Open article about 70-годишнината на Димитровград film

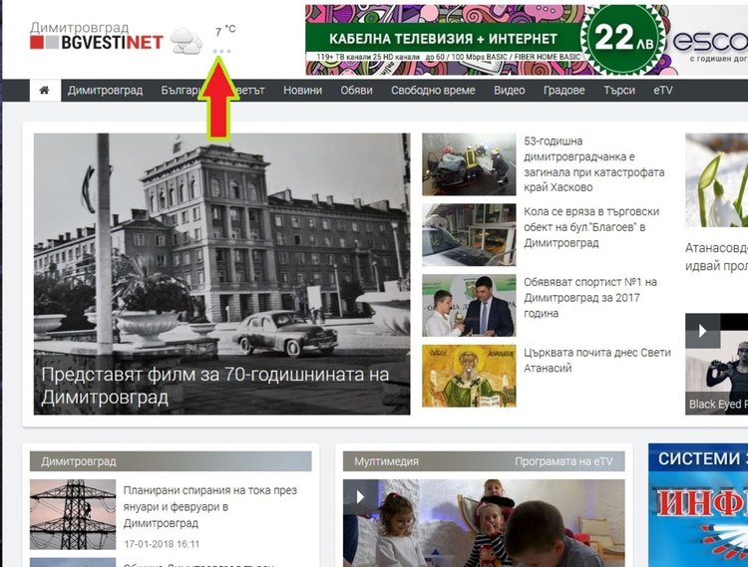point(214,386)
